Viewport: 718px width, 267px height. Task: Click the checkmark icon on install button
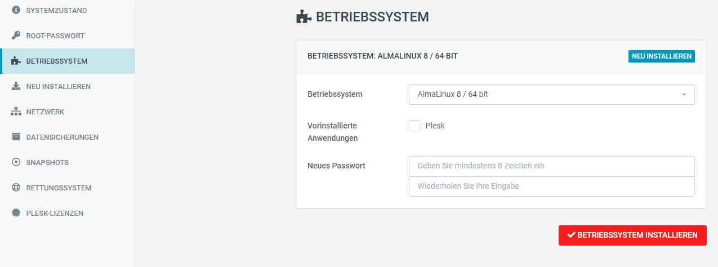[571, 235]
